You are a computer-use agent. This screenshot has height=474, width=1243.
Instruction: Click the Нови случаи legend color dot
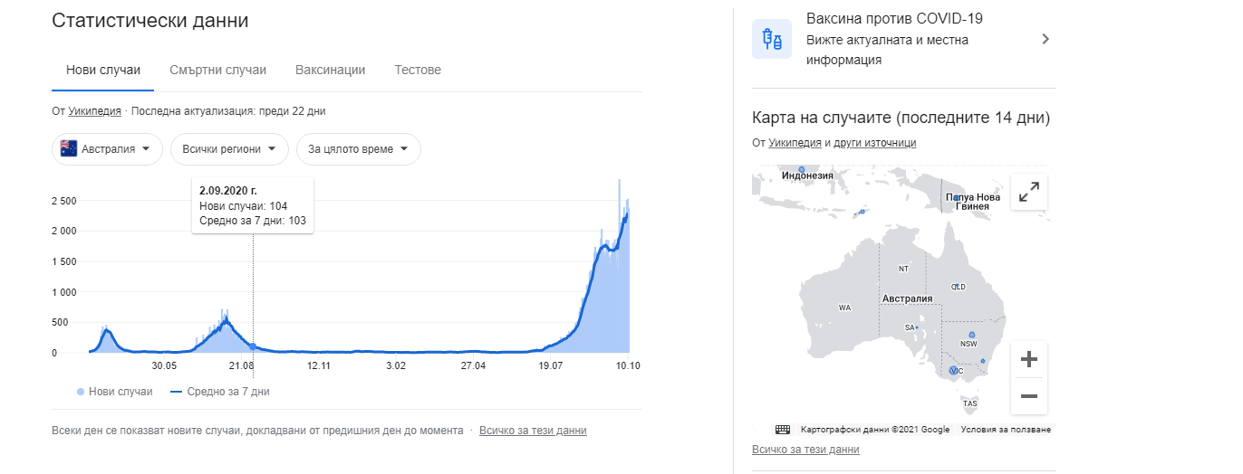(x=81, y=392)
